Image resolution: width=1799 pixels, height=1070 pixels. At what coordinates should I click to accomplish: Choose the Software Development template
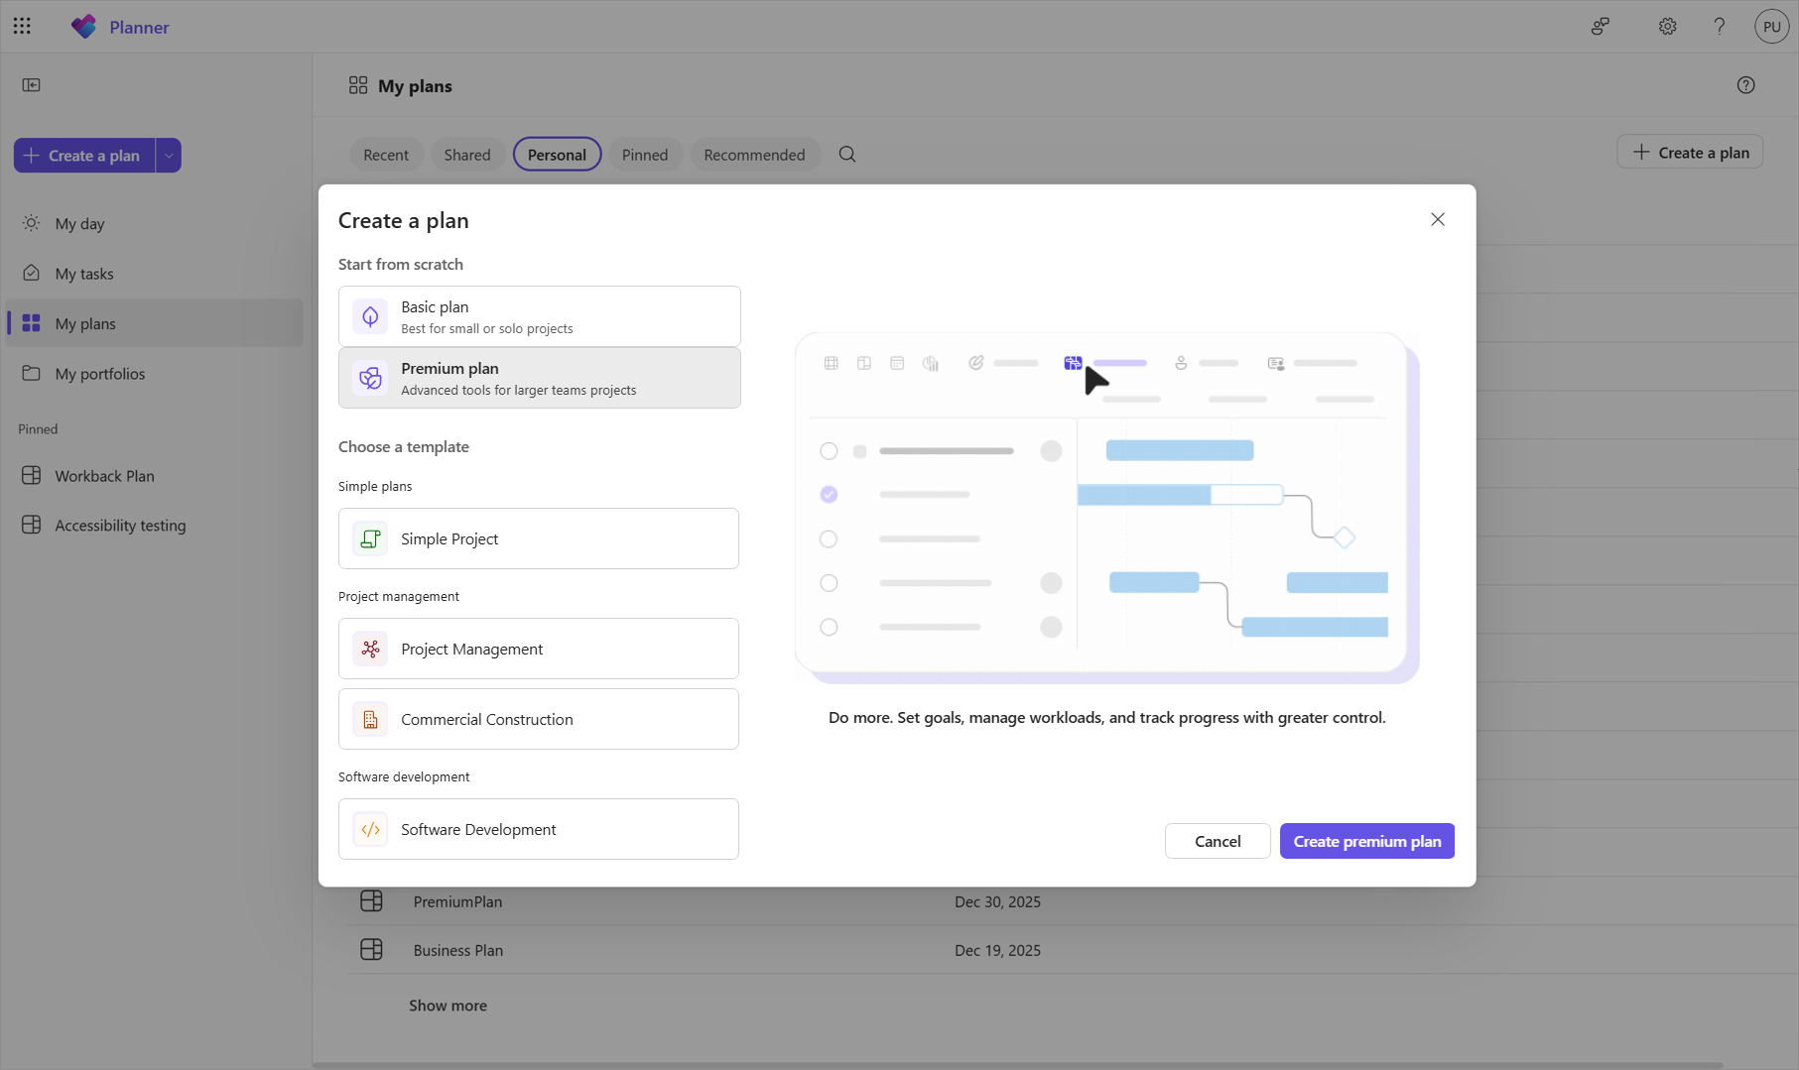pyautogui.click(x=539, y=829)
